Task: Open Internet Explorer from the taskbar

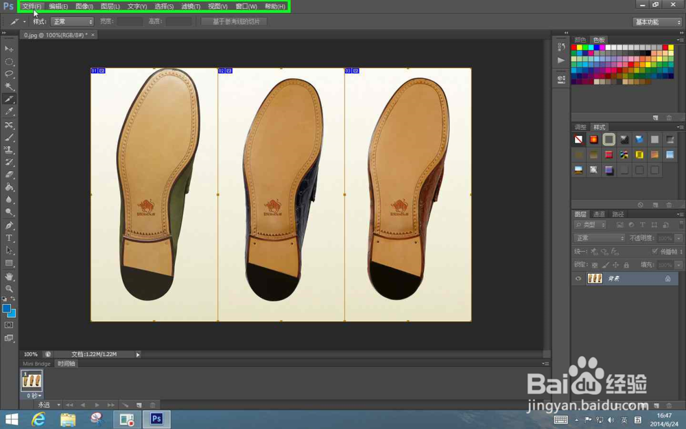Action: pos(38,419)
